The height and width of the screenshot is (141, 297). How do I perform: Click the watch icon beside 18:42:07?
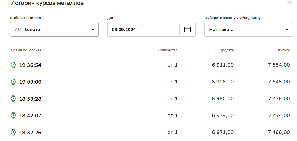13,115
